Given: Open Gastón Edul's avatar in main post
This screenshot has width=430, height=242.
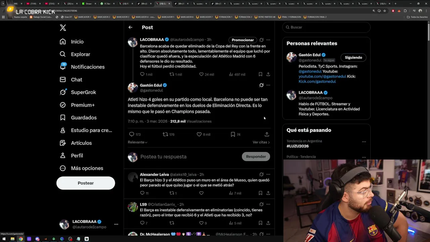Looking at the screenshot, I should coord(133,88).
